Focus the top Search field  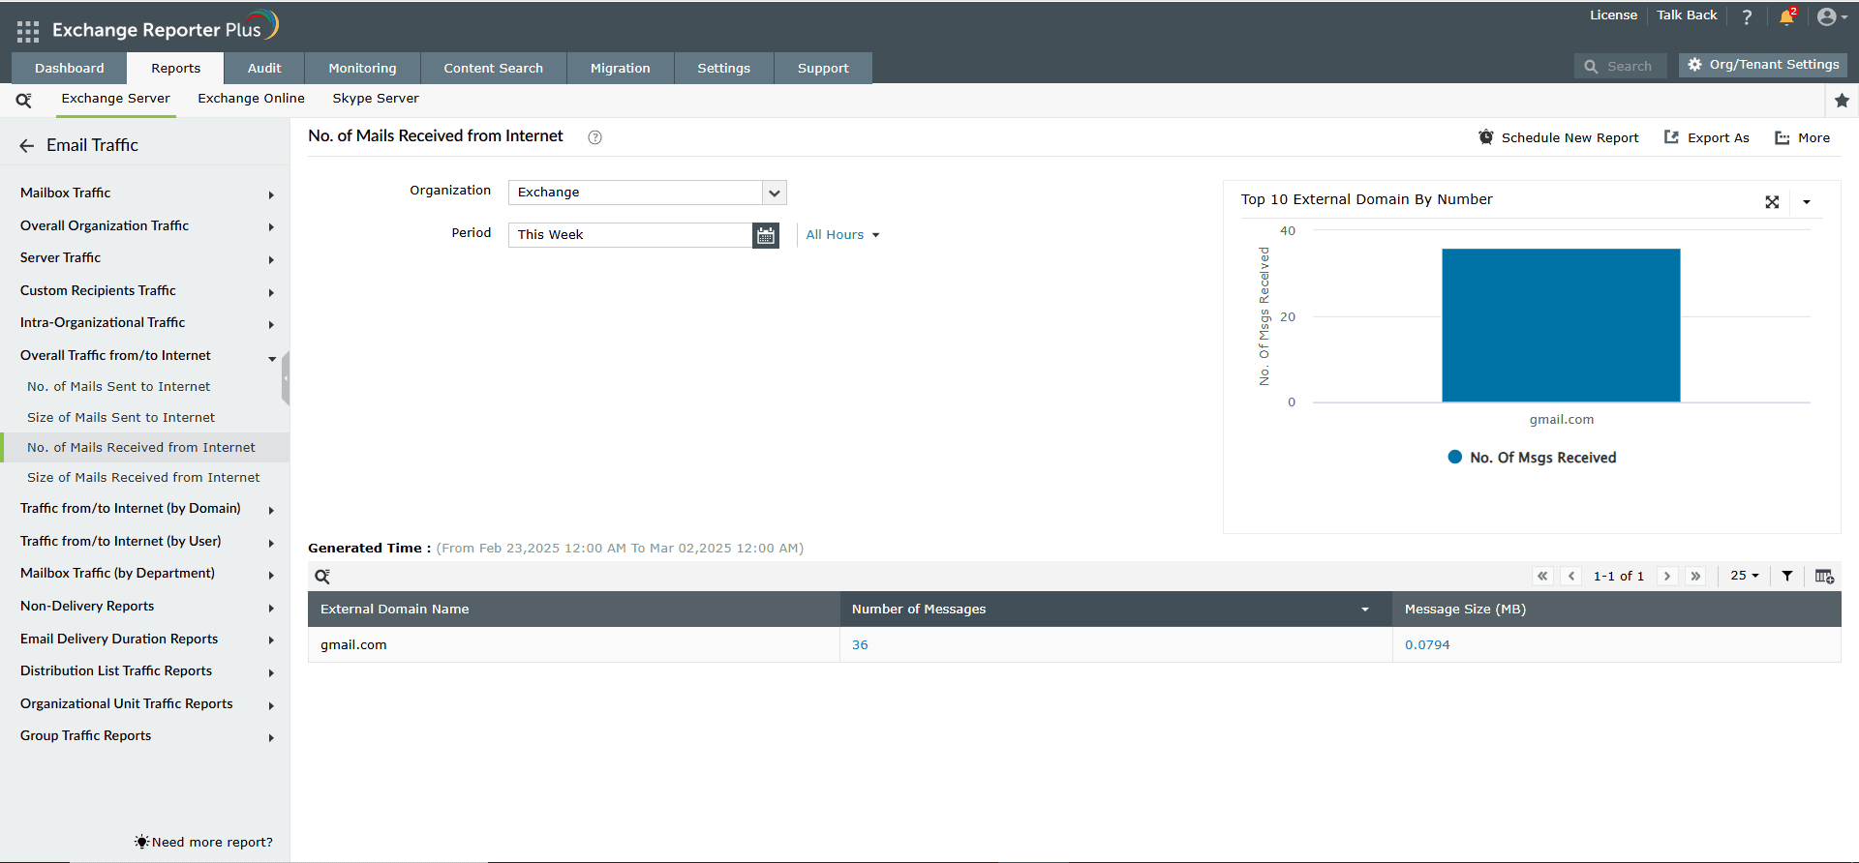1621,66
